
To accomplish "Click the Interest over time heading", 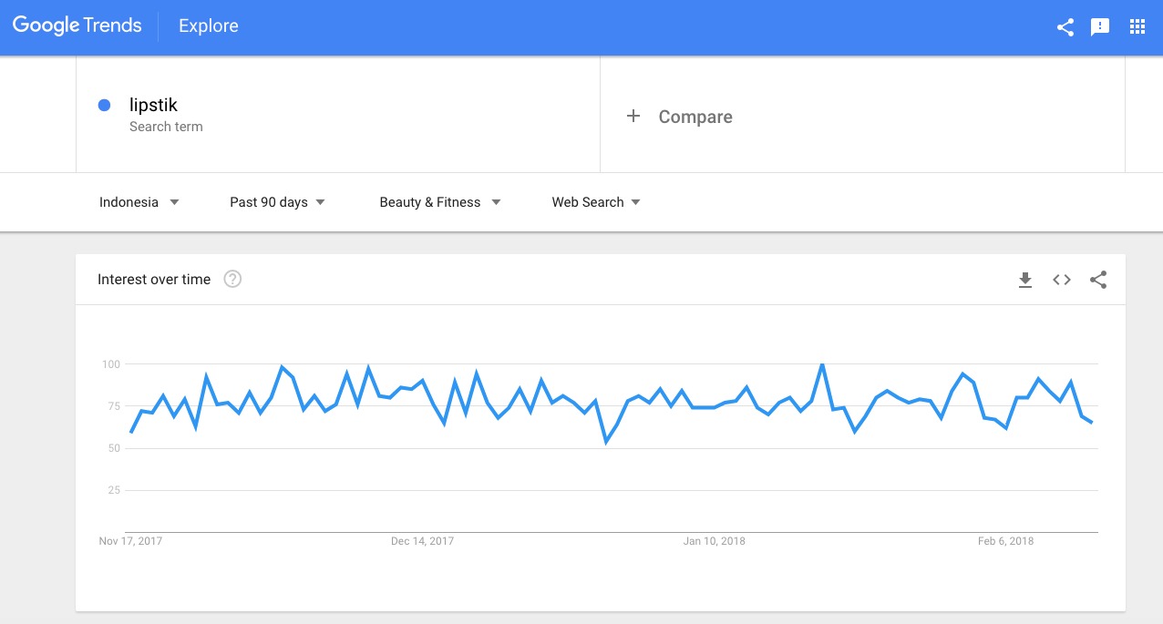I will 154,280.
